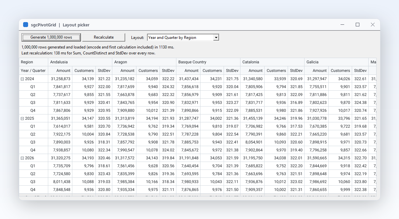Click Andalusia Amount column header
Screen dimensions: 399x219
(x=60, y=70)
